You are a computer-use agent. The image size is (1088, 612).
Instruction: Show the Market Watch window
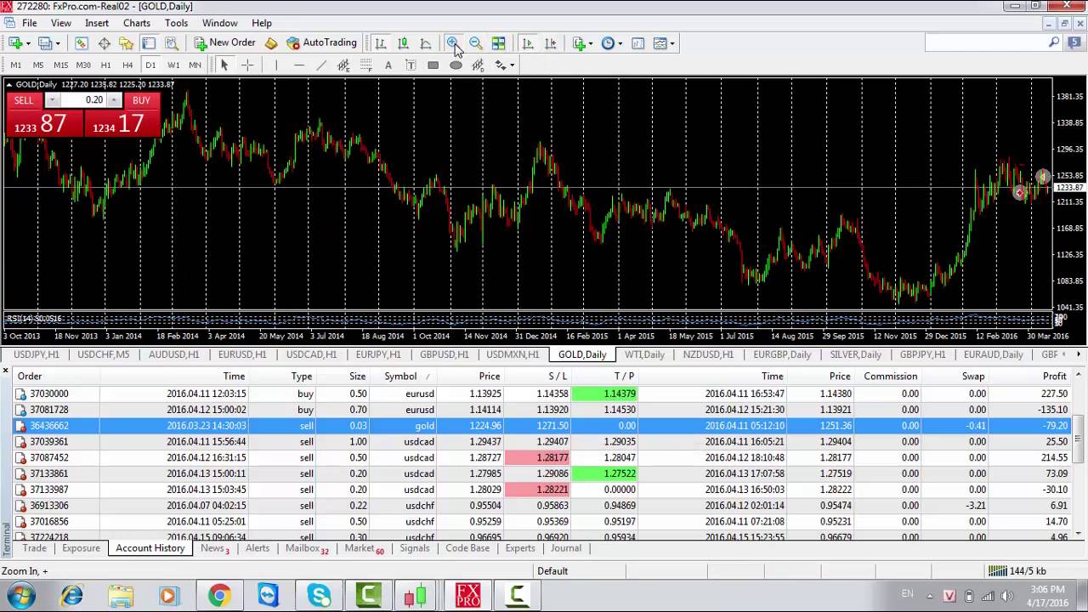point(82,43)
